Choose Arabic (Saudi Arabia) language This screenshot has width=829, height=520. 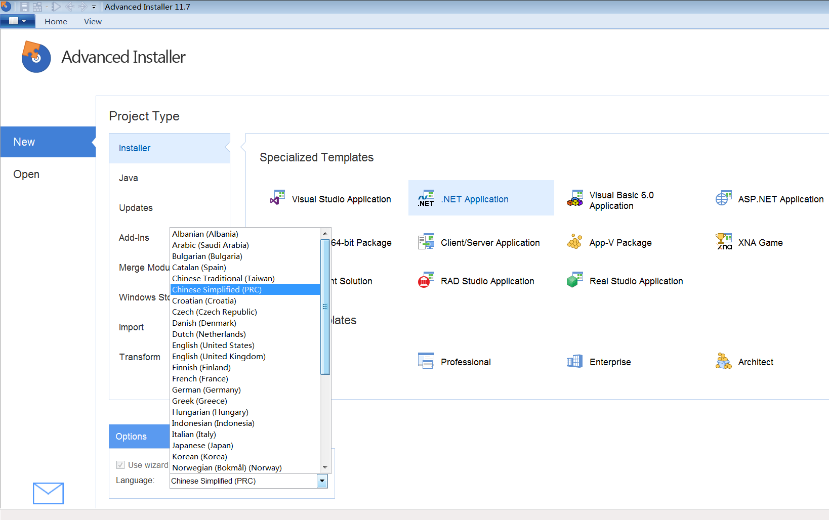[x=245, y=245]
